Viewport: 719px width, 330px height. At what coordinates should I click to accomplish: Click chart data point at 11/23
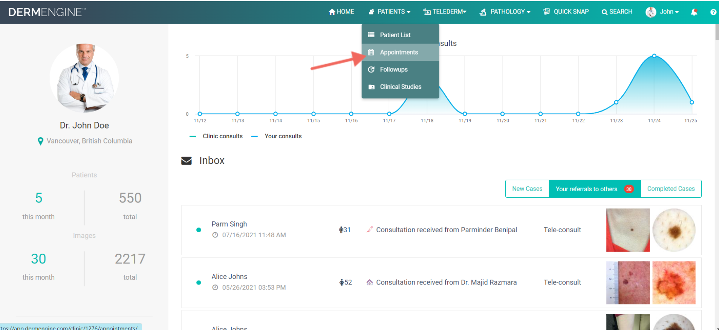616,102
